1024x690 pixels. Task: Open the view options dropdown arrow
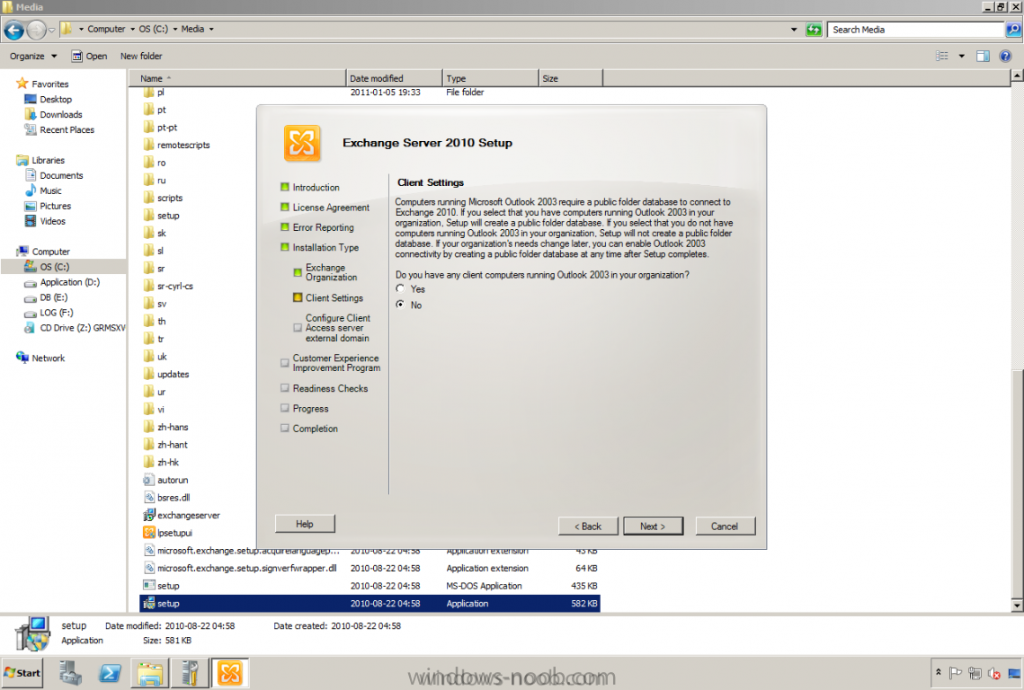pyautogui.click(x=961, y=56)
